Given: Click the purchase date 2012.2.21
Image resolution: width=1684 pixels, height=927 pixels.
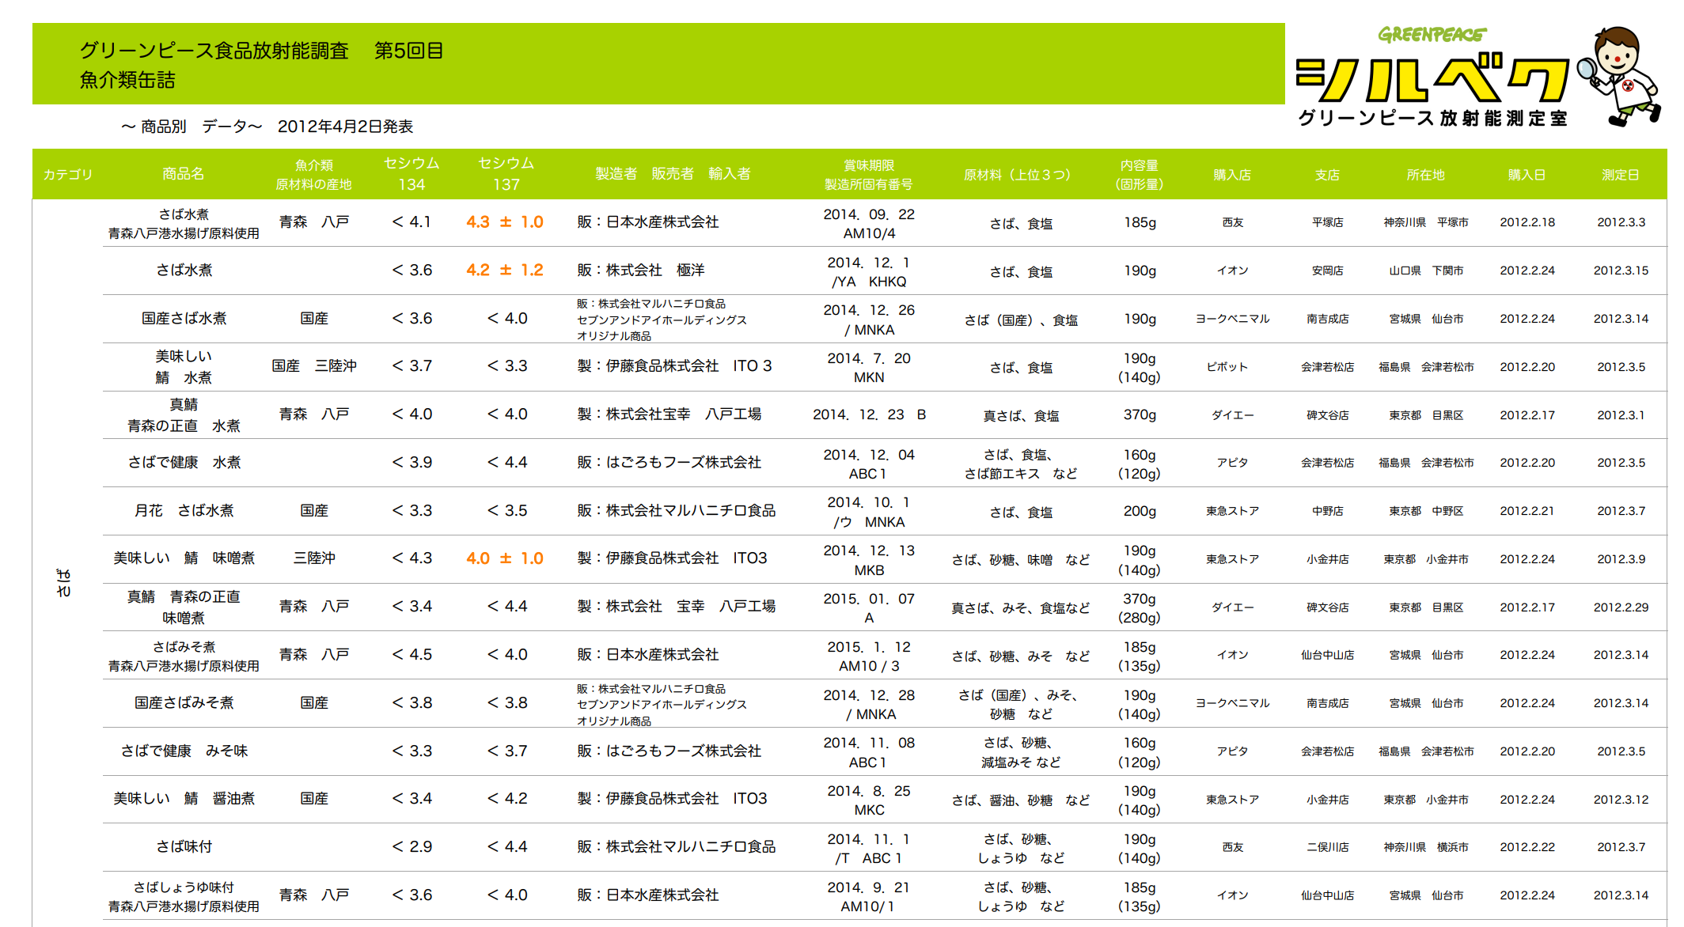Looking at the screenshot, I should click(1527, 511).
